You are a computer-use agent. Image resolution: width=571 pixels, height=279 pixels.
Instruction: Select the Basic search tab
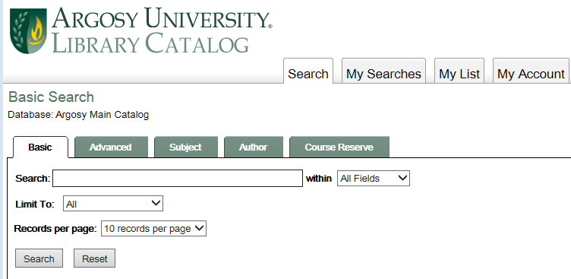(x=40, y=147)
